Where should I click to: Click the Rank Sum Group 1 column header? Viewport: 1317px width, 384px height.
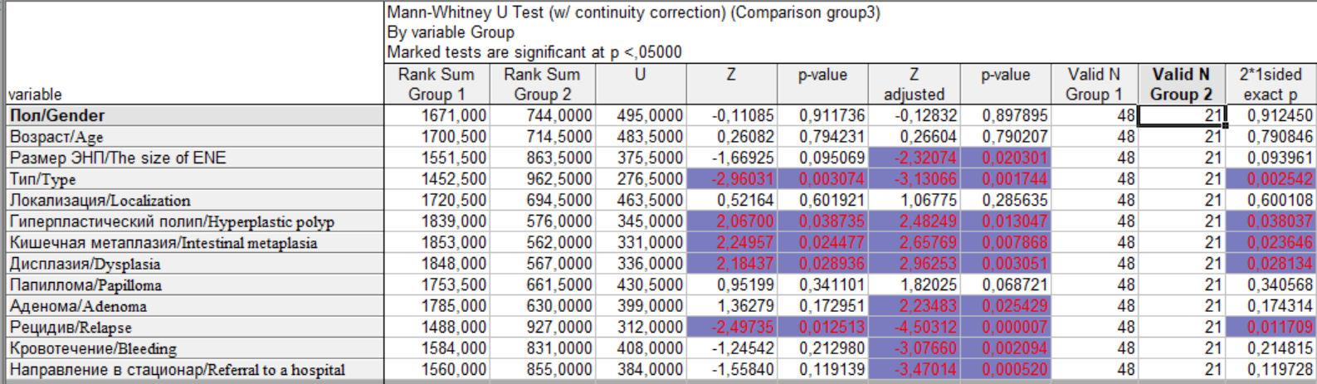(x=437, y=84)
